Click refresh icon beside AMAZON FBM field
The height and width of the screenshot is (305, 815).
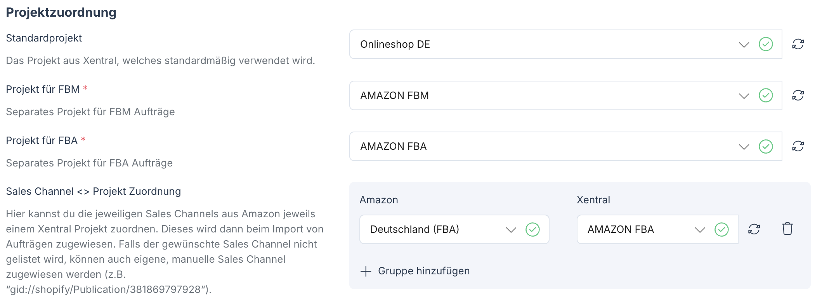coord(798,95)
